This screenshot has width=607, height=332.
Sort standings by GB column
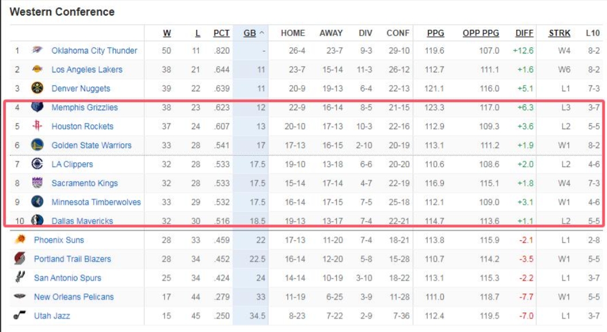point(249,33)
